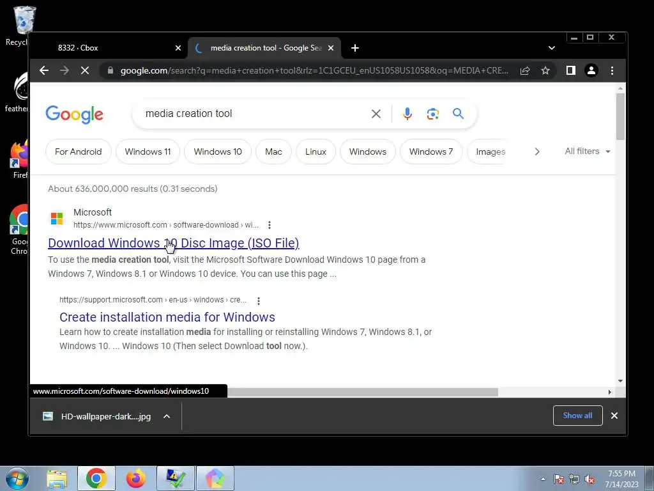Click the grayed forward navigation arrow
The image size is (654, 491).
click(x=65, y=70)
